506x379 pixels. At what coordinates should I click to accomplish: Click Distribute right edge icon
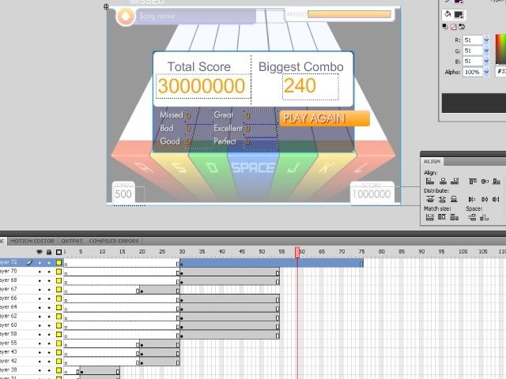click(x=496, y=200)
